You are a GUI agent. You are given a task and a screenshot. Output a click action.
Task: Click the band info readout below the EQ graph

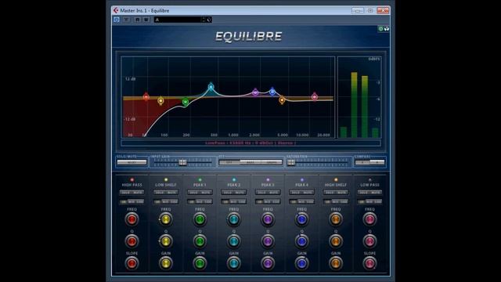(x=250, y=143)
